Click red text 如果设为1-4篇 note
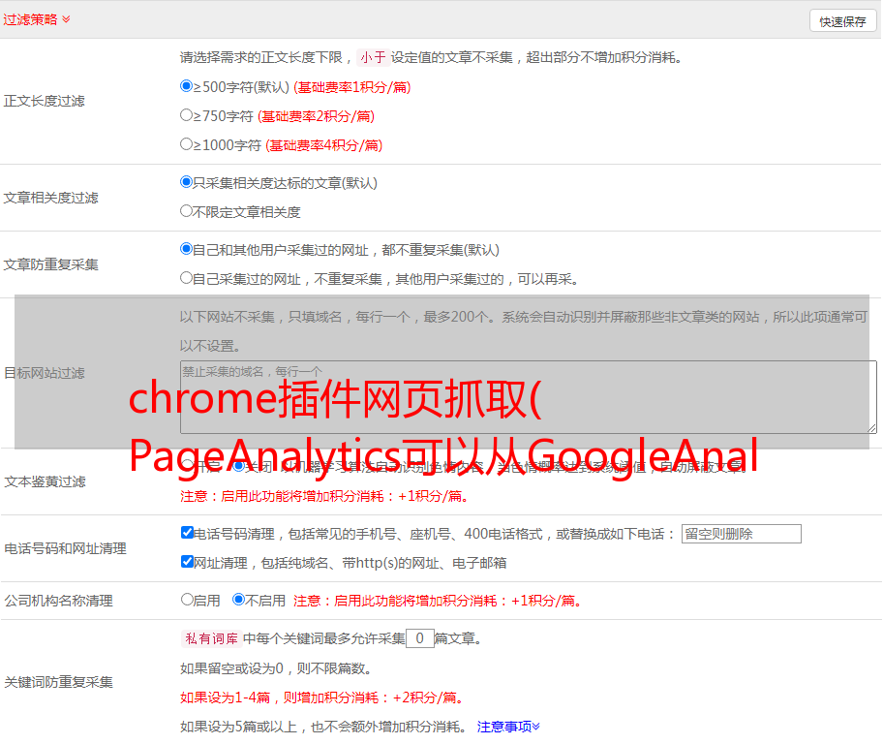The image size is (883, 744). pyautogui.click(x=322, y=697)
